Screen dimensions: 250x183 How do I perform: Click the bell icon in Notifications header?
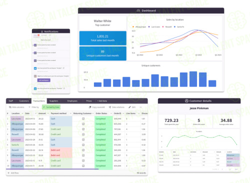42,31
